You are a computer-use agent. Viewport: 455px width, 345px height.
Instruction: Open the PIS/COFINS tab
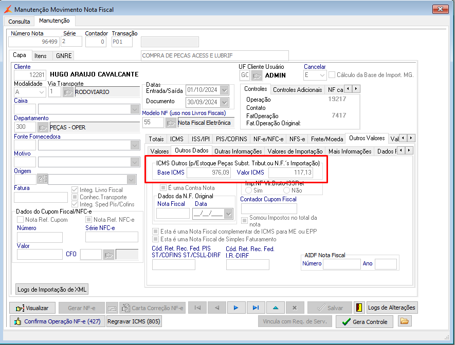[x=231, y=139]
